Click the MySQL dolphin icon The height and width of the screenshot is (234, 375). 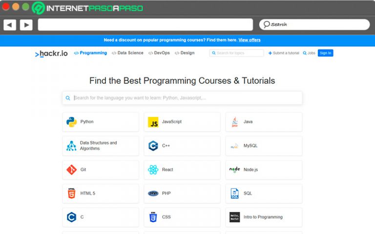(234, 146)
